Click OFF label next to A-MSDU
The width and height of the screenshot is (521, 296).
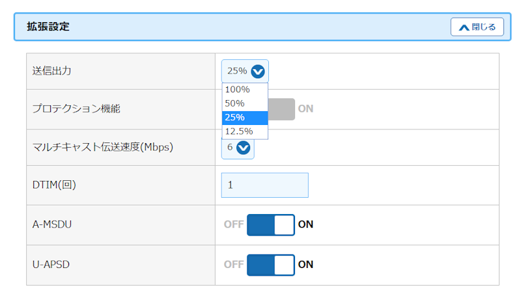[x=233, y=225]
